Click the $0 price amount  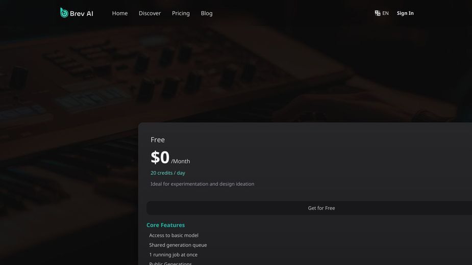[160, 157]
